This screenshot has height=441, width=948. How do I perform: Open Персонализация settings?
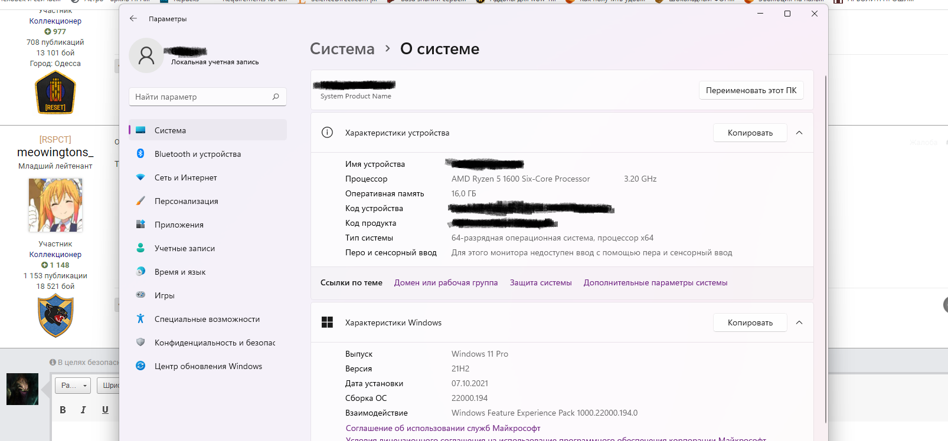pos(208,201)
